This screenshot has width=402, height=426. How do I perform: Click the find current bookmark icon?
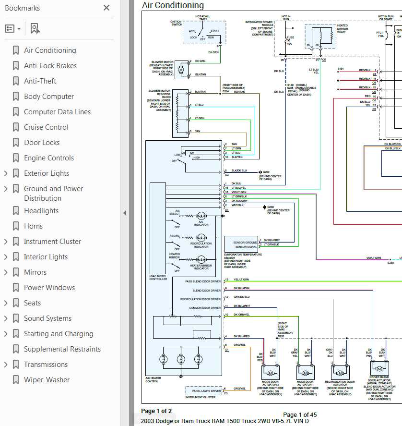(35, 28)
